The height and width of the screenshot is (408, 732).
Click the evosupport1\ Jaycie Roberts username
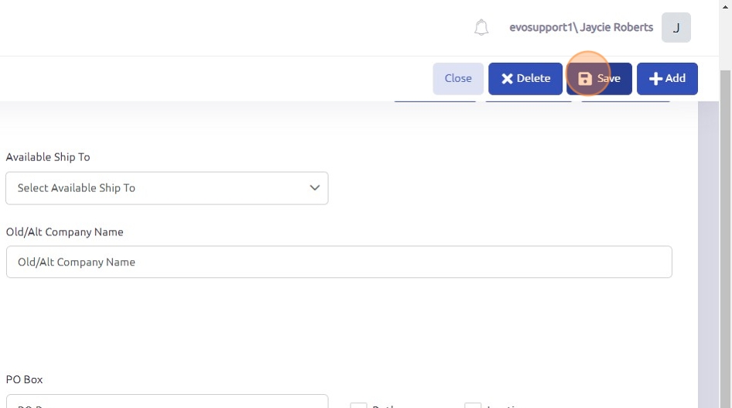tap(580, 27)
